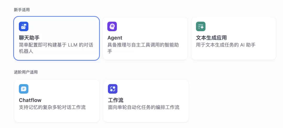The image size is (283, 128).
Task: Click description 简单配置即可构建基于 LLM 的对话机器人
Action: coord(56,48)
